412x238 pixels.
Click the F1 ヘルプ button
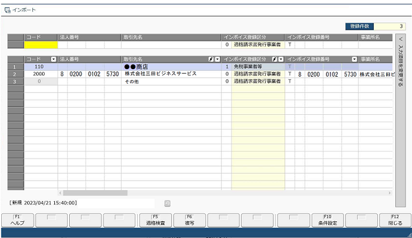[x=17, y=220]
